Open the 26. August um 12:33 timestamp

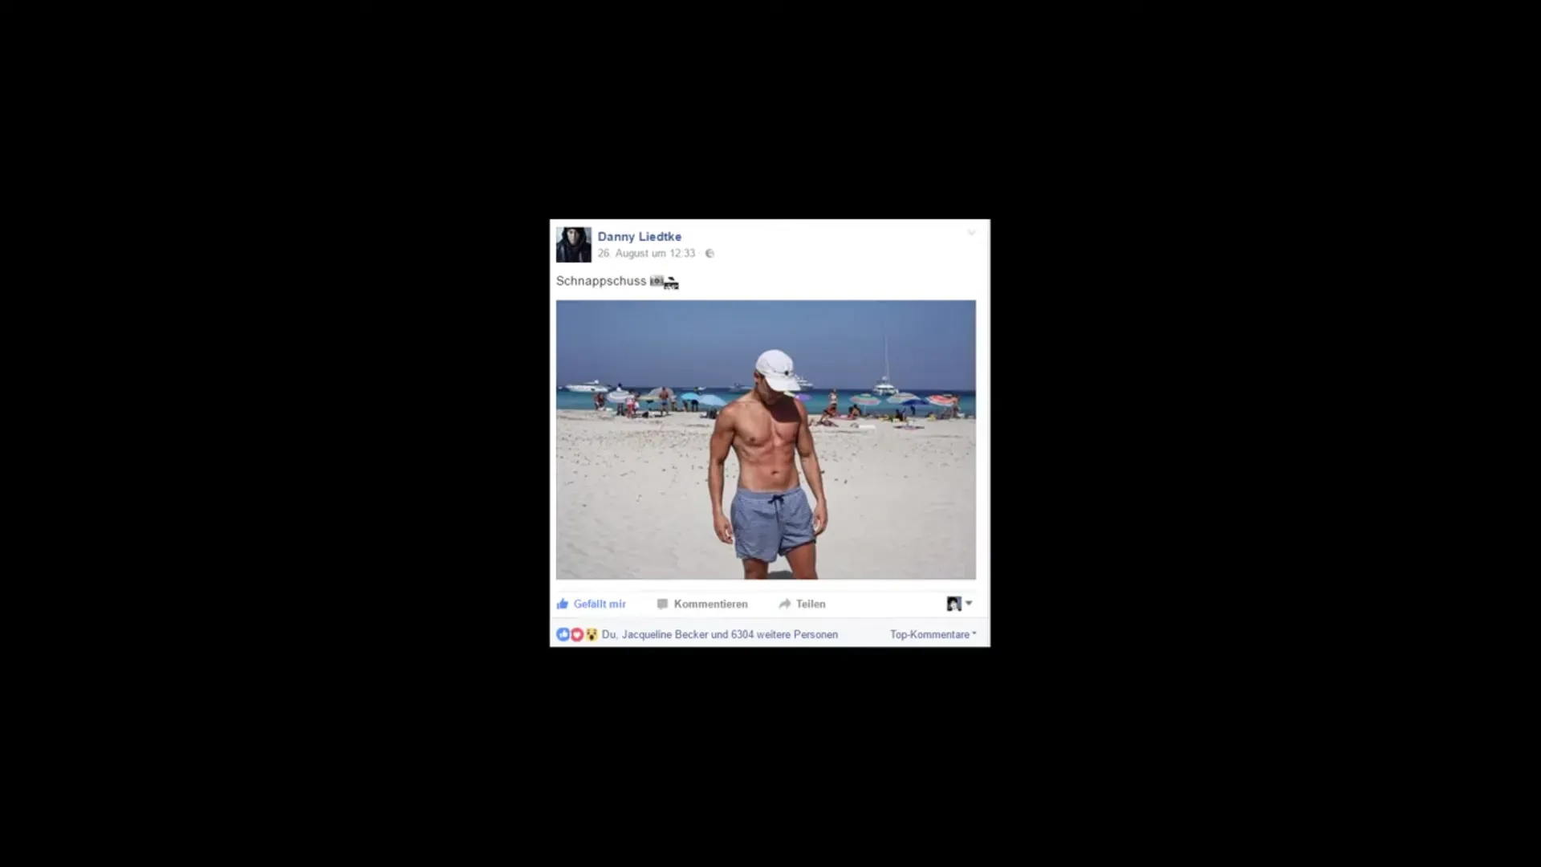tap(646, 254)
